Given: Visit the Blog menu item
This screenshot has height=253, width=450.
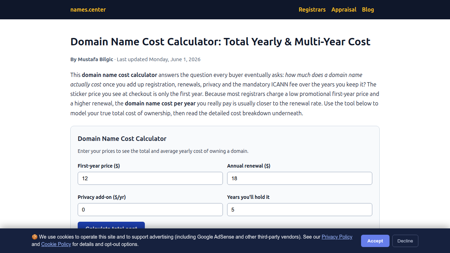Looking at the screenshot, I should tap(368, 9).
